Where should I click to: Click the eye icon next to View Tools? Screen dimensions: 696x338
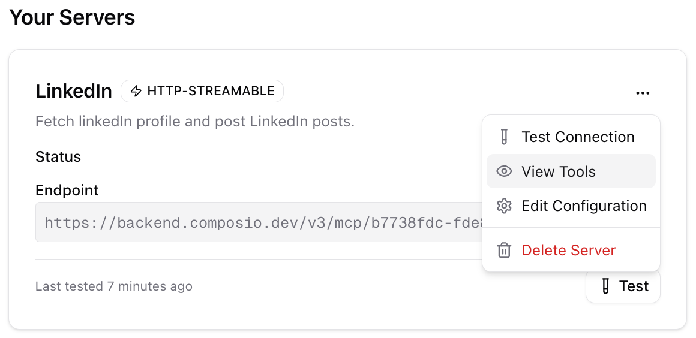pyautogui.click(x=504, y=172)
